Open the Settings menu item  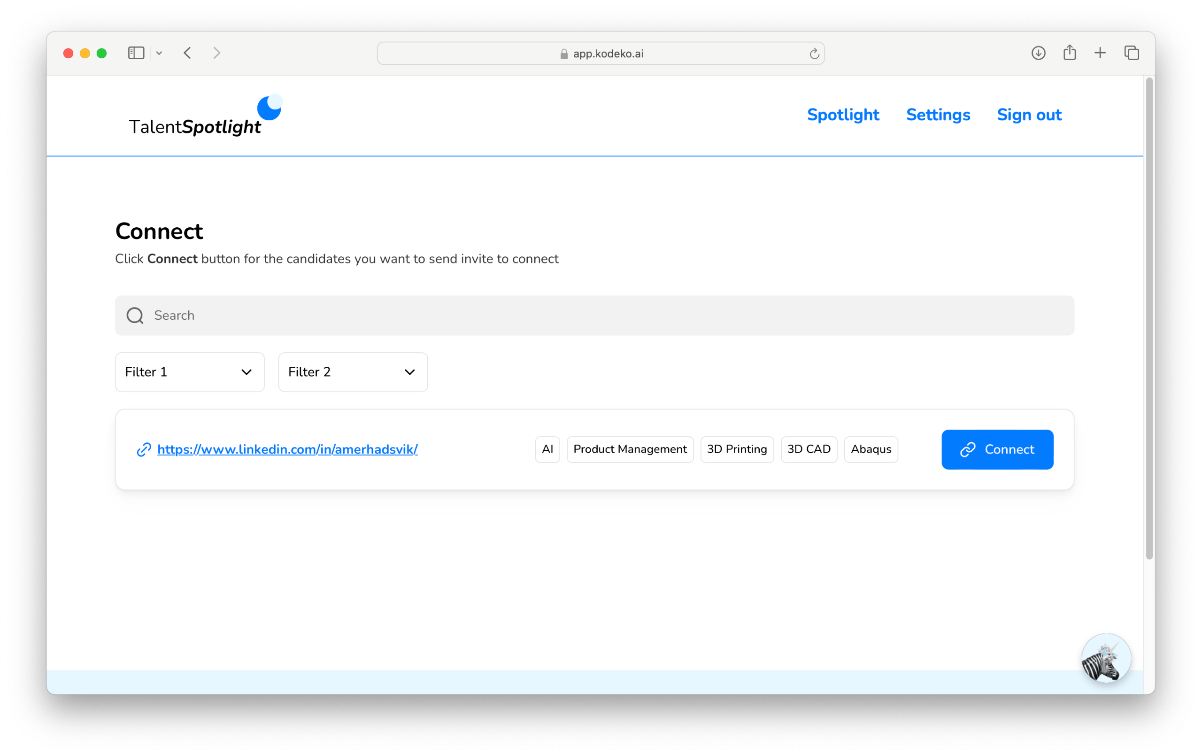tap(938, 115)
